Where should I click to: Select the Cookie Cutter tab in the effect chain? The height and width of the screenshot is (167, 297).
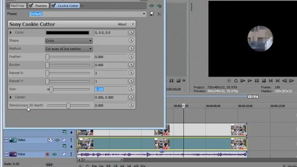[65, 6]
